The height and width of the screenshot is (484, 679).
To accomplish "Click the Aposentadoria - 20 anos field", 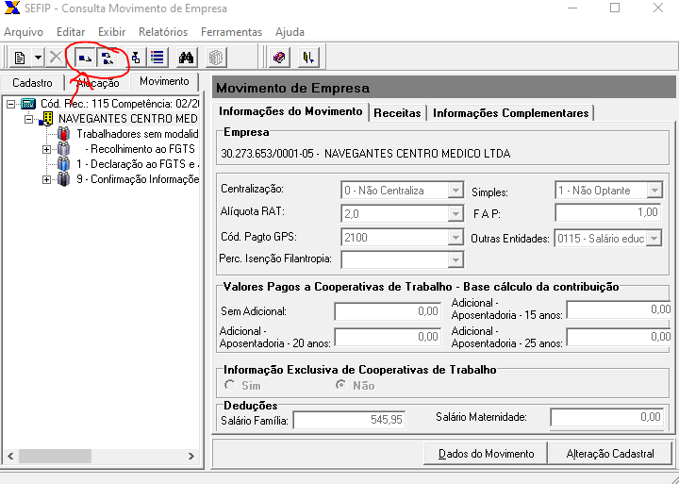I will point(388,337).
